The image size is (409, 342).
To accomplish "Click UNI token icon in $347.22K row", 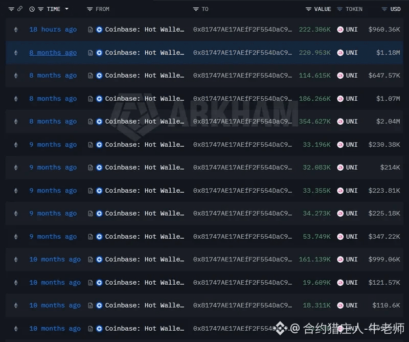I will coord(340,237).
